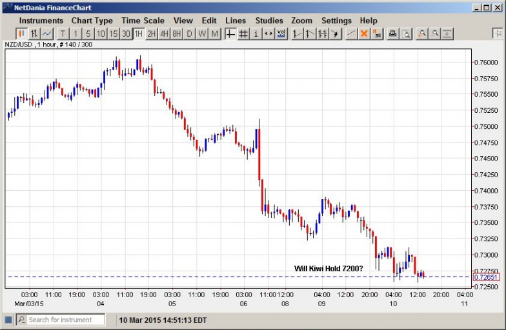Viewport: 506px width, 330px height.
Task: Select the 1H time scale button
Action: (x=139, y=34)
